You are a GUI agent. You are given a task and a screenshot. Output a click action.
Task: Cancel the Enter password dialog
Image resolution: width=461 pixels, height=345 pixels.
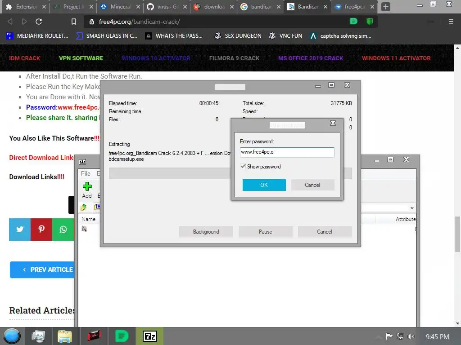click(312, 185)
